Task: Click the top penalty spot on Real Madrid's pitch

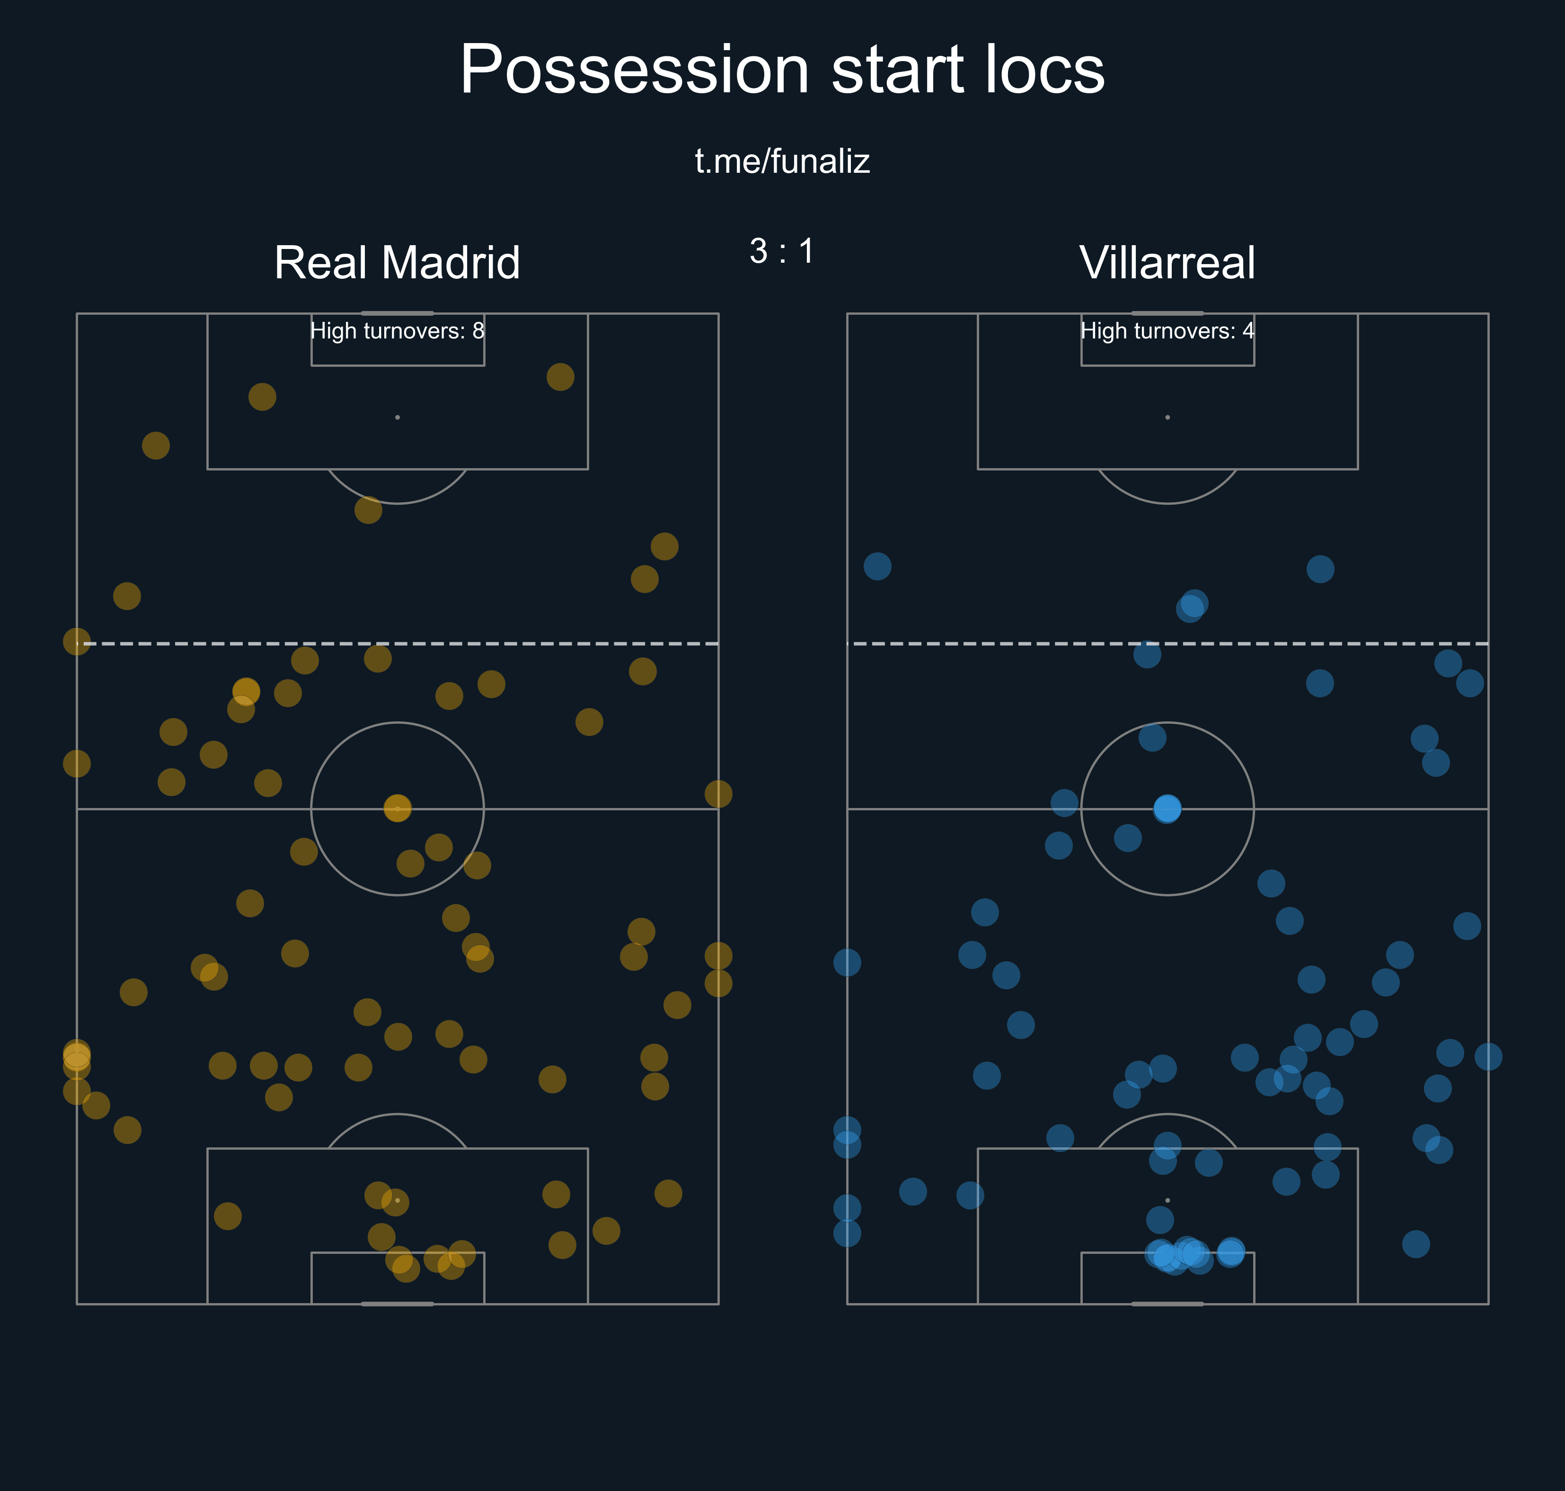Action: coord(397,417)
